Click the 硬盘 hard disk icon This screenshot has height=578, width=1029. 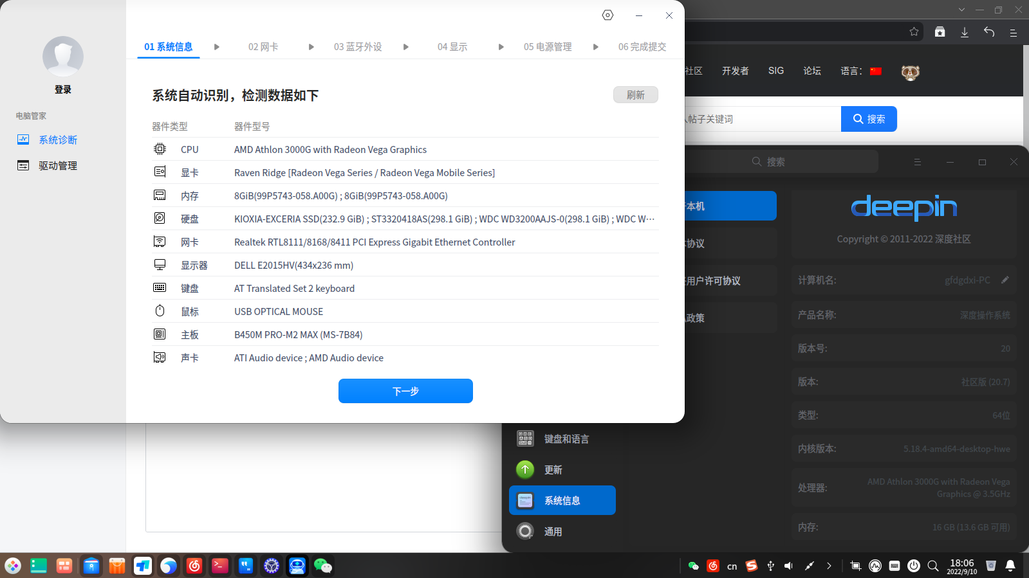pos(160,219)
